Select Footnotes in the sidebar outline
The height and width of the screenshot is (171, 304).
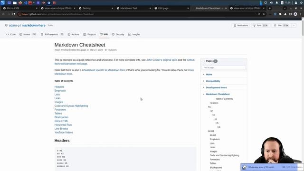point(215,160)
